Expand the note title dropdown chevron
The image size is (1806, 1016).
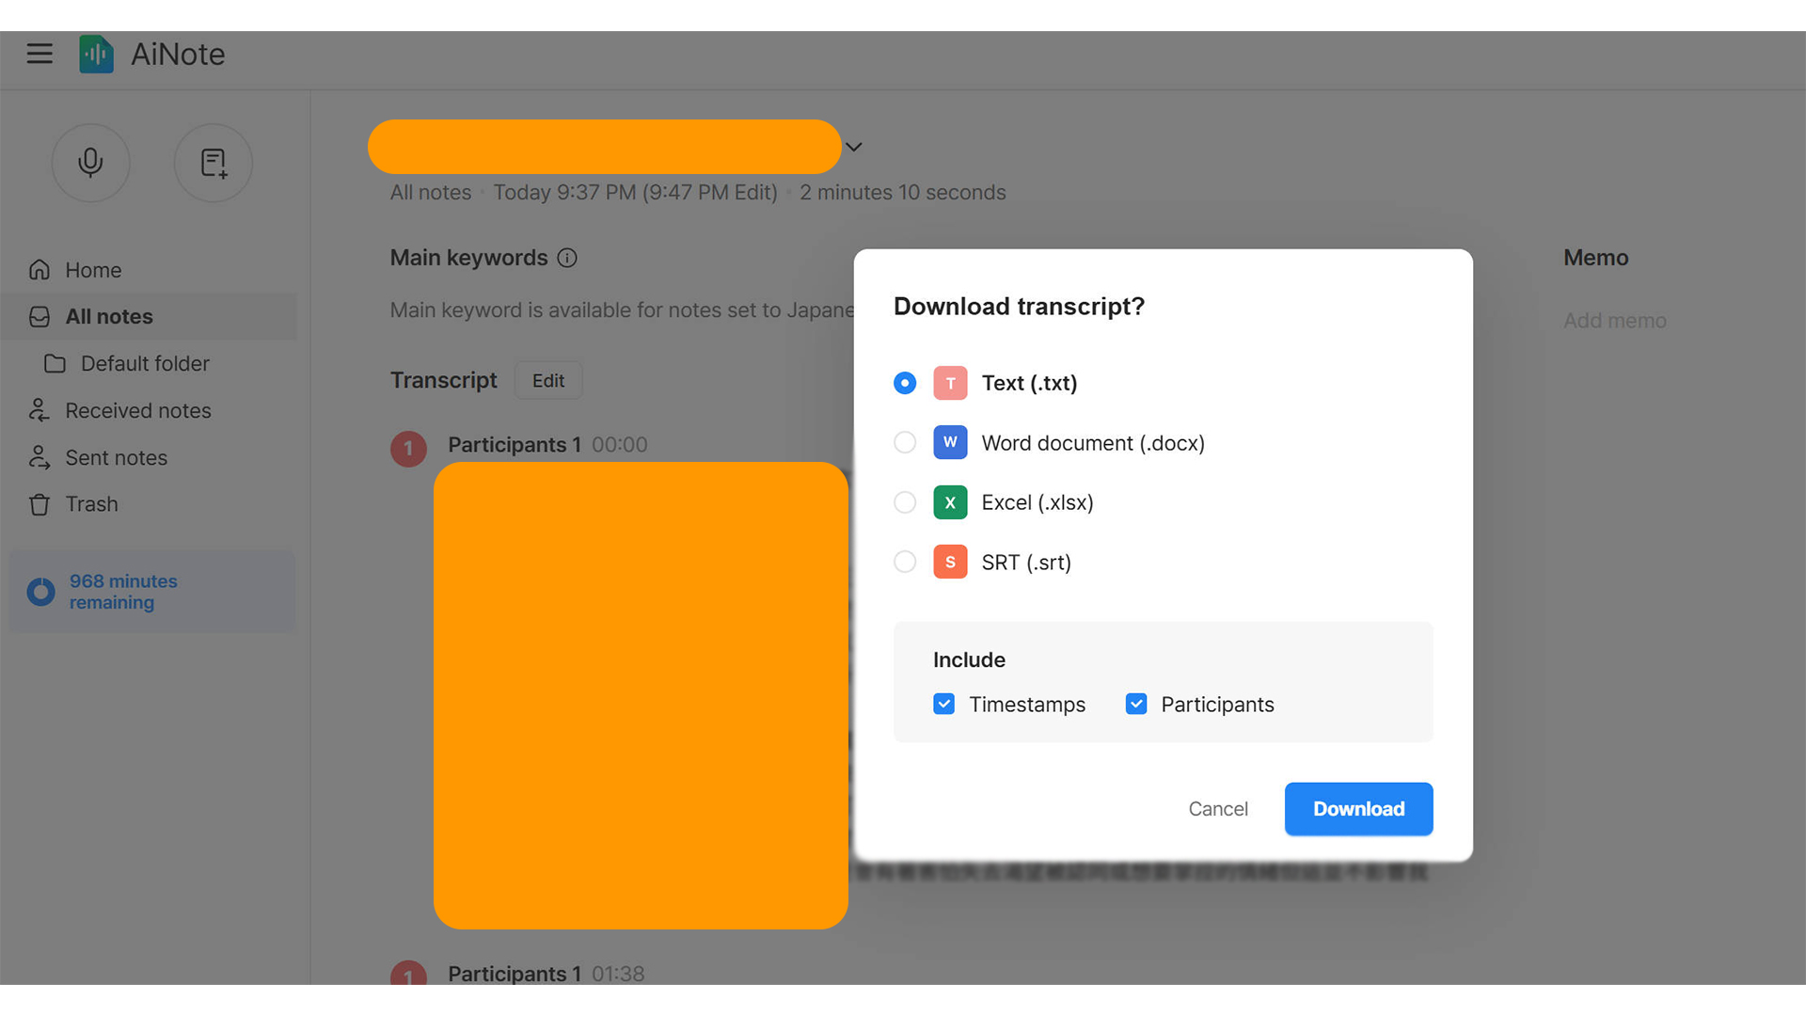(x=854, y=147)
